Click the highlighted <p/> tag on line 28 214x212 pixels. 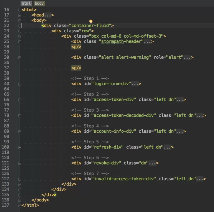(76, 47)
